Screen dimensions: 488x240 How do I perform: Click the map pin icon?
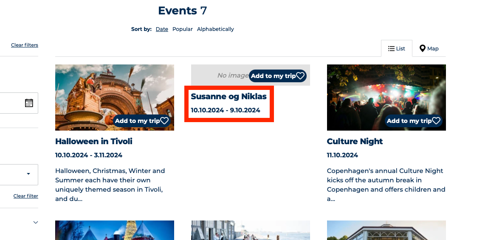(422, 48)
